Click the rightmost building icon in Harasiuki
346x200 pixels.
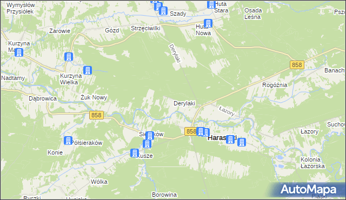pos(242,142)
